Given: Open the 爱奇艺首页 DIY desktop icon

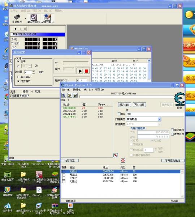Looking at the screenshot, I should [8, 176].
